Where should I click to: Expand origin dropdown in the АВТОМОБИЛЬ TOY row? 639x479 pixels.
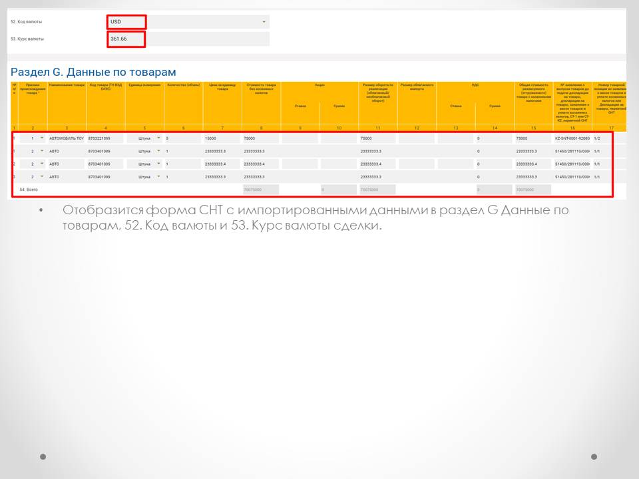click(x=42, y=138)
